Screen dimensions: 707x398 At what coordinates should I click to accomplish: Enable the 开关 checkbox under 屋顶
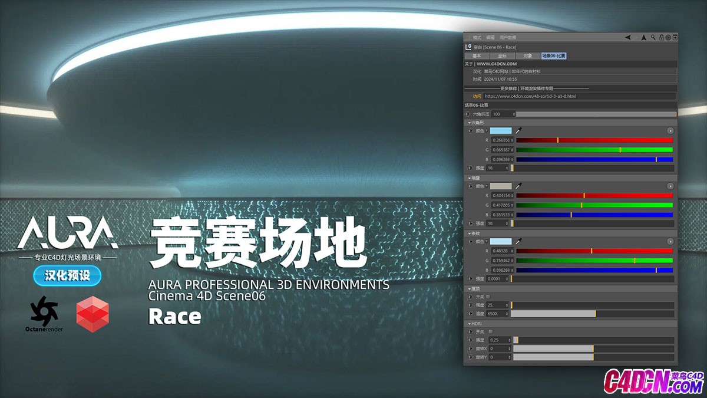[x=488, y=297]
